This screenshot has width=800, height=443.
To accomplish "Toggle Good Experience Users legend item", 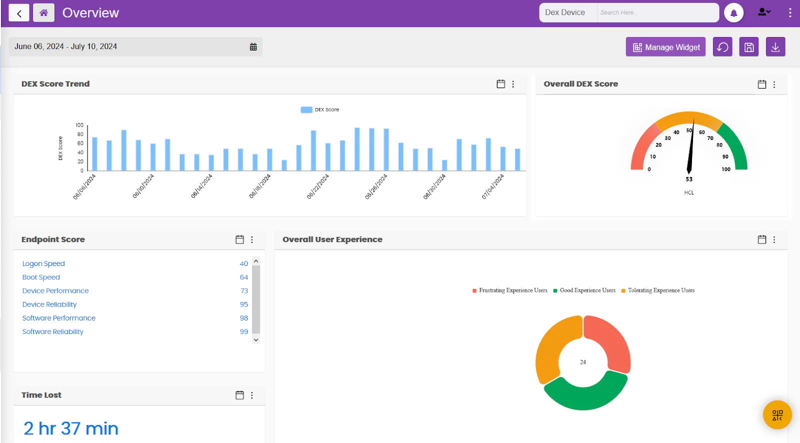I will (584, 290).
